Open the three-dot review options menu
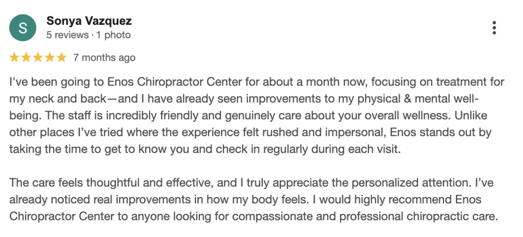523x237 pixels. [x=494, y=28]
